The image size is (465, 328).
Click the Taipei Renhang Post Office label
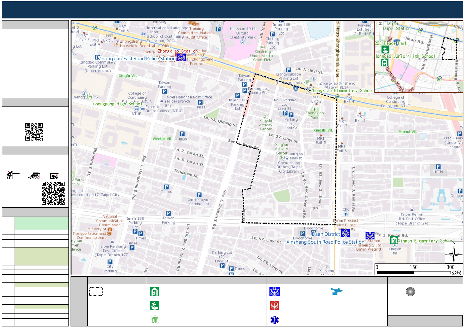(112, 251)
